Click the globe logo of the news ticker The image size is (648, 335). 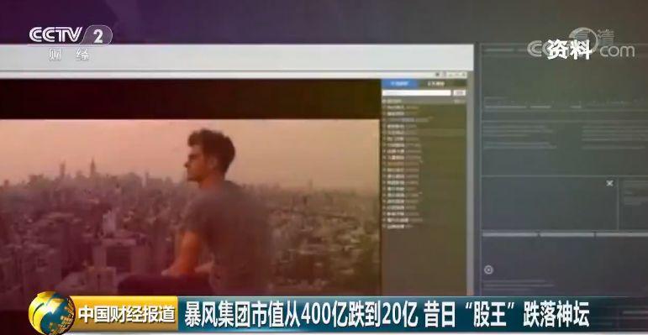coord(51,313)
